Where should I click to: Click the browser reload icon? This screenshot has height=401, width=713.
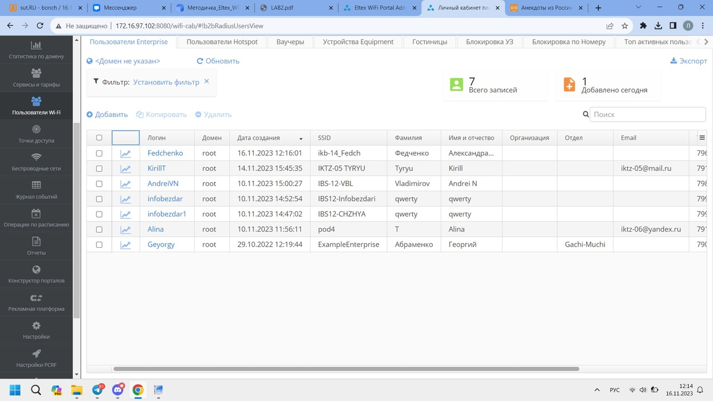[x=40, y=26]
